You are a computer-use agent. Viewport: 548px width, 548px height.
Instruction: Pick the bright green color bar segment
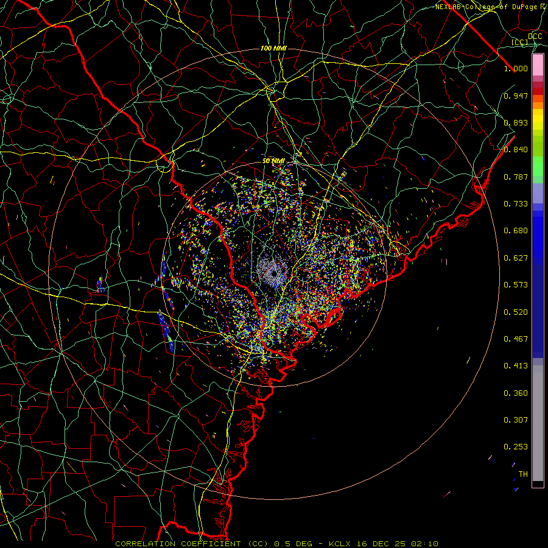pos(538,166)
